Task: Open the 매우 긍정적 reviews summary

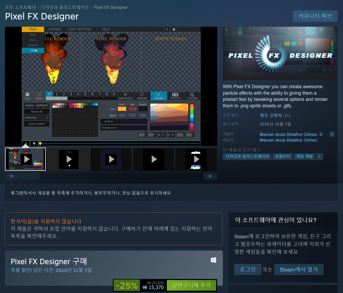Action: tap(271, 115)
